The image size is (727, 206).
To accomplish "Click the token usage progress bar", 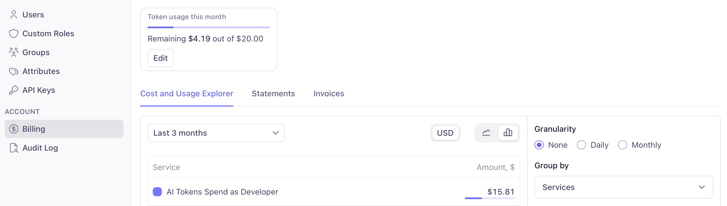I will [208, 27].
